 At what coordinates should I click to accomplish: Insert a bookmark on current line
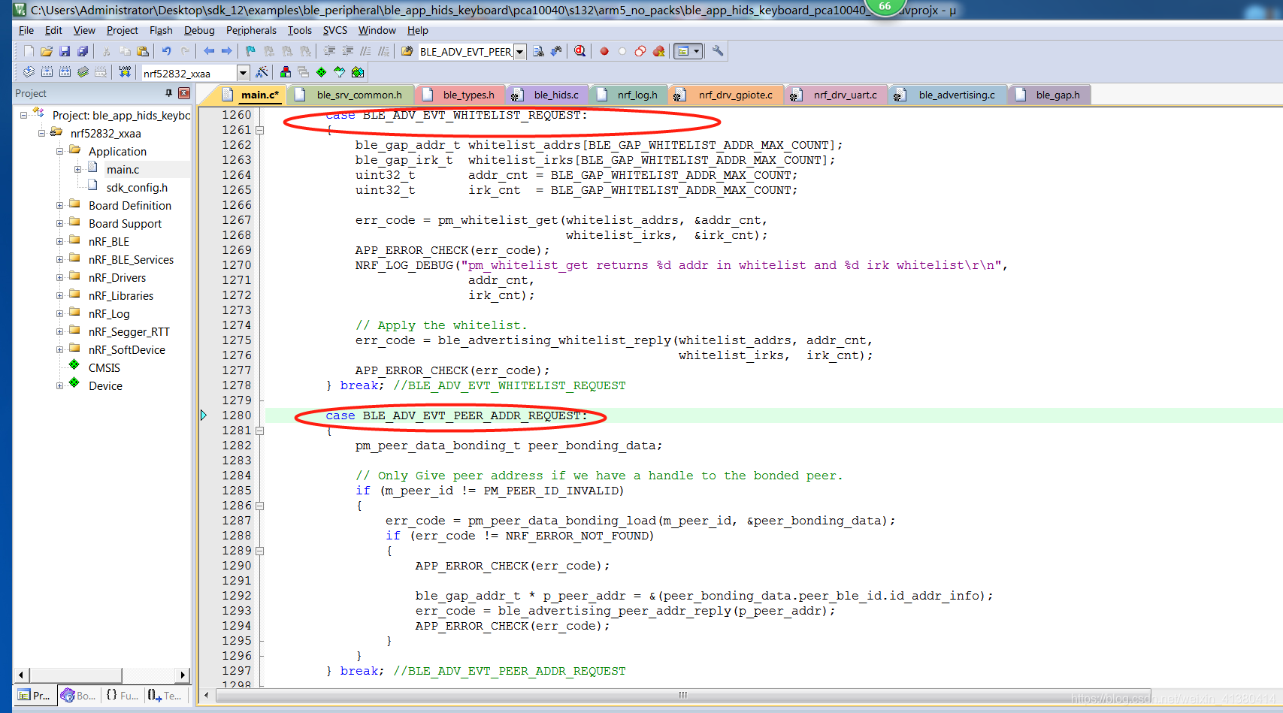(250, 51)
